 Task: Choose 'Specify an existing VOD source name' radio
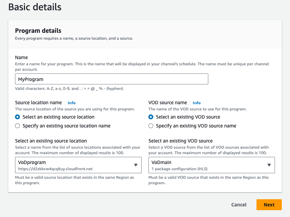(151, 126)
